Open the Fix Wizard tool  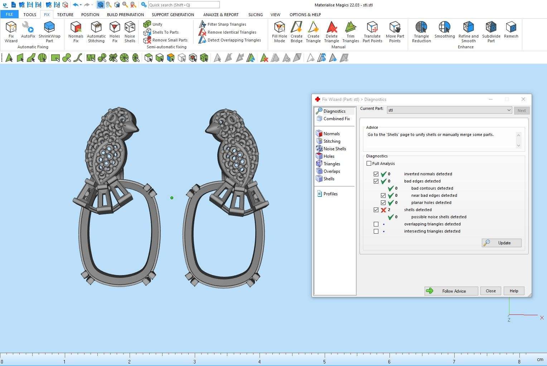[11, 31]
